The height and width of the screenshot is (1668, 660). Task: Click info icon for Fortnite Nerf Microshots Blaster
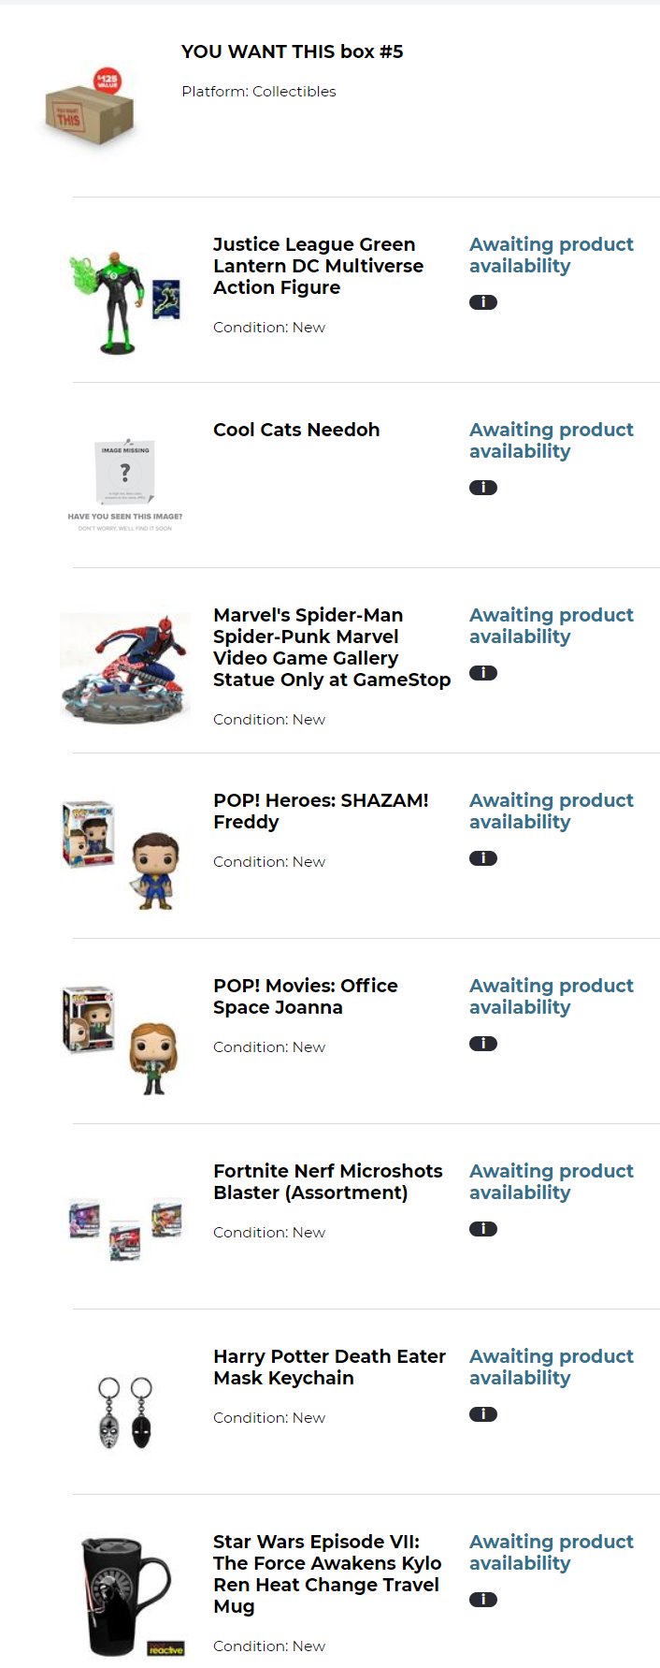[x=483, y=1229]
